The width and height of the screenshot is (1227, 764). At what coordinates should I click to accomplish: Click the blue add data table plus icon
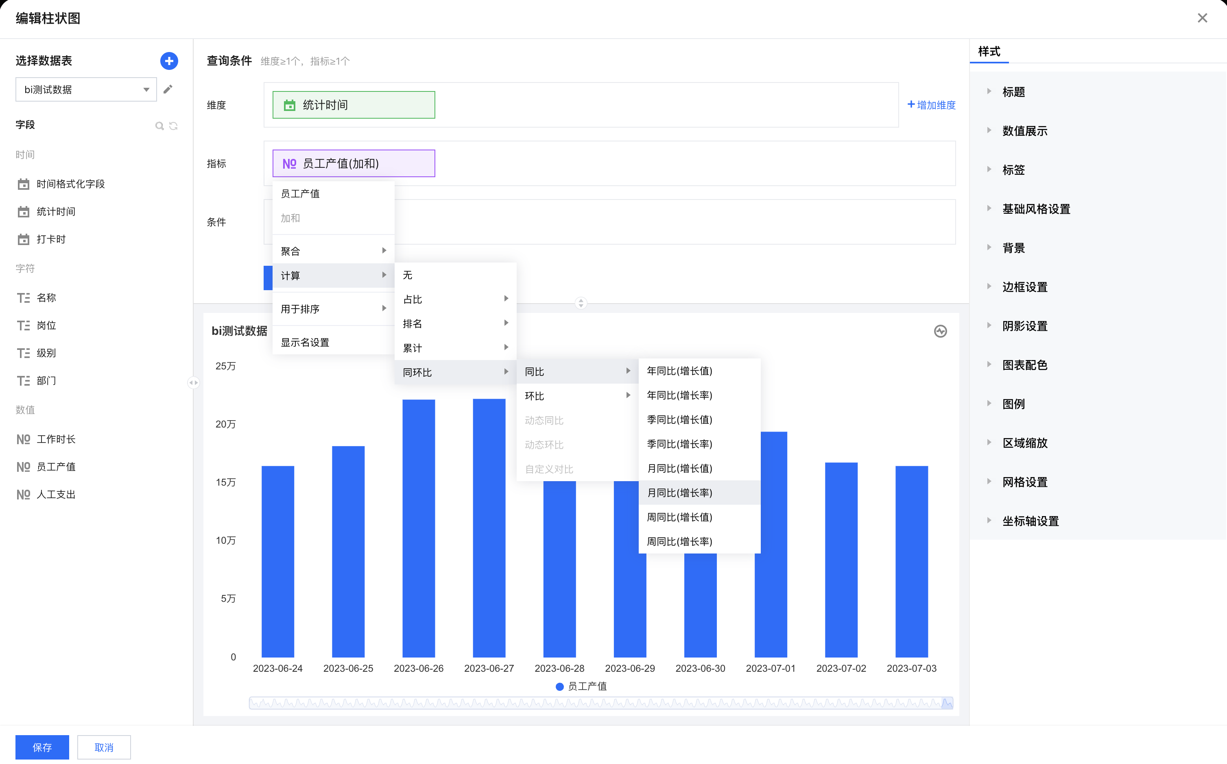[x=169, y=61]
